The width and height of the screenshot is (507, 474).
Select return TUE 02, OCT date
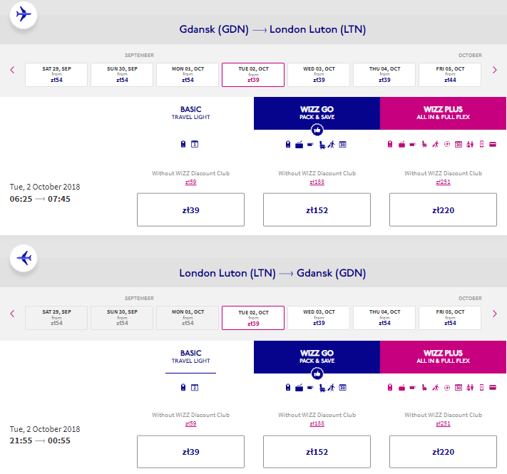(x=253, y=318)
